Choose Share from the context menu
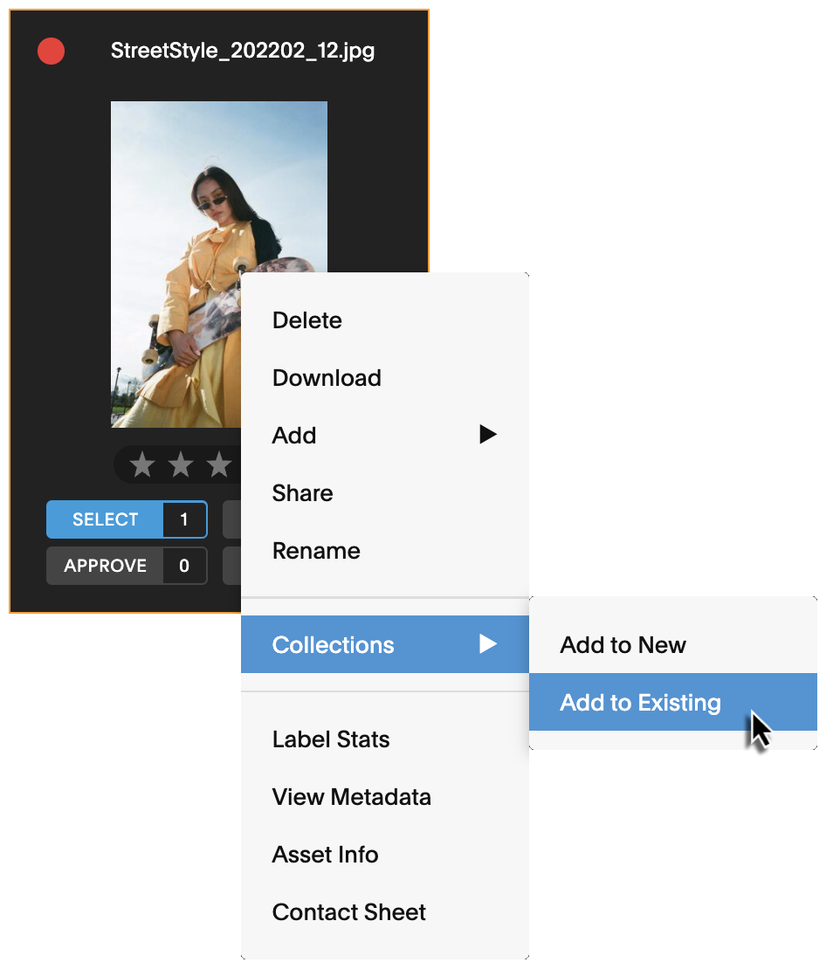 pyautogui.click(x=385, y=493)
